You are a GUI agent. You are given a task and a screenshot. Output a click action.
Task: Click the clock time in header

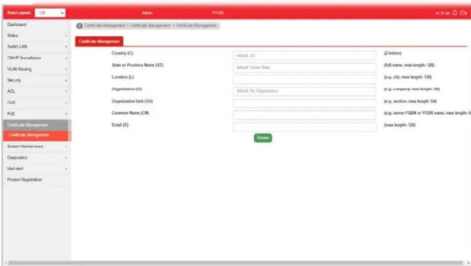click(x=443, y=13)
